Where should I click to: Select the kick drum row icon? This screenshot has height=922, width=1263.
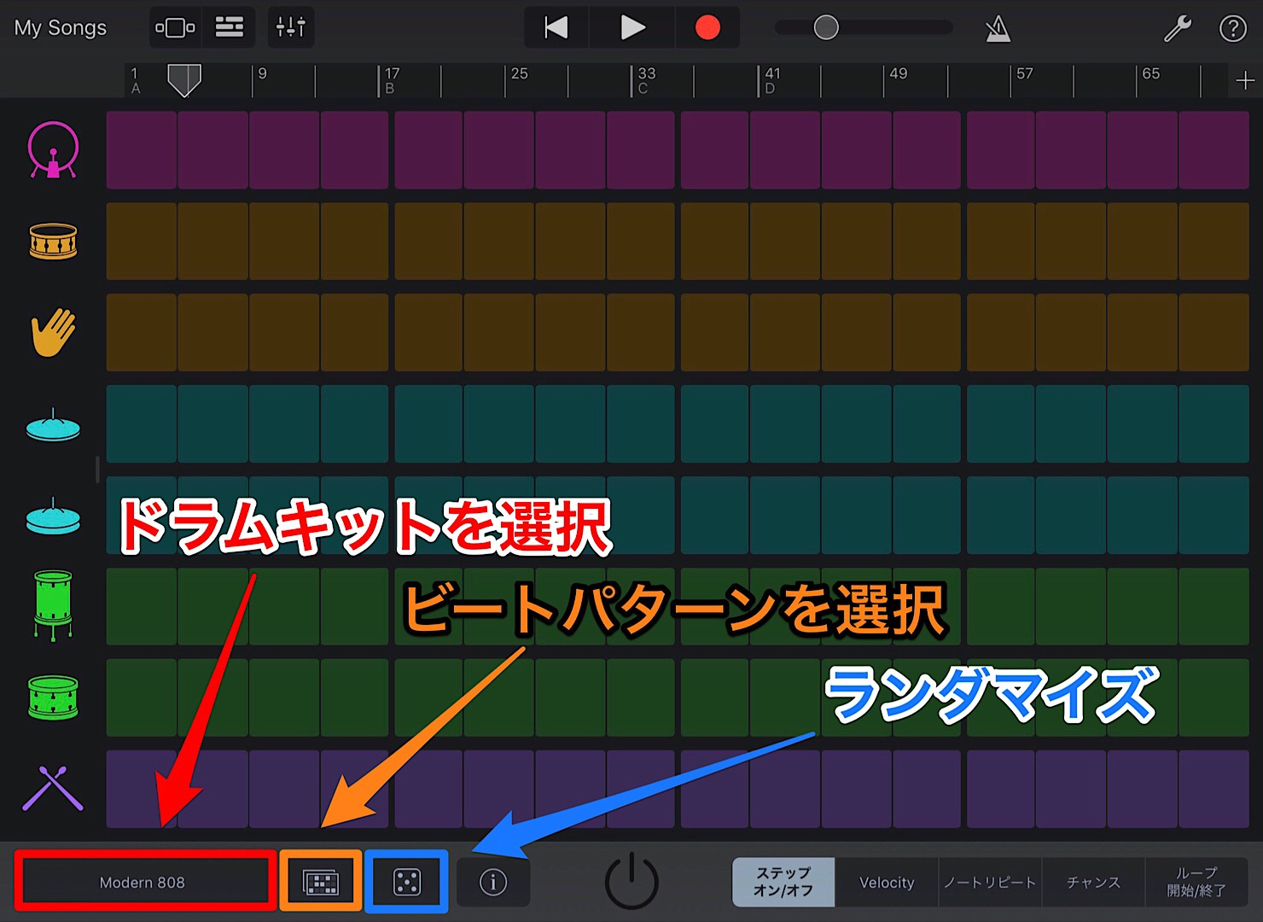(53, 150)
